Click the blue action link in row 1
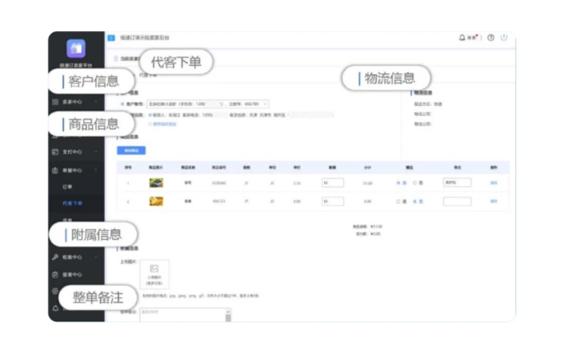 [494, 183]
